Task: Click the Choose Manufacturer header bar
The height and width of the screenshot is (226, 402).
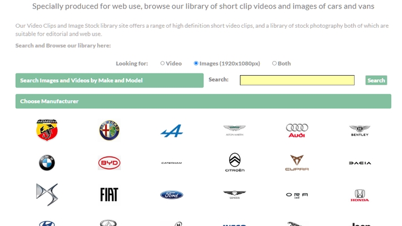Action: (203, 101)
